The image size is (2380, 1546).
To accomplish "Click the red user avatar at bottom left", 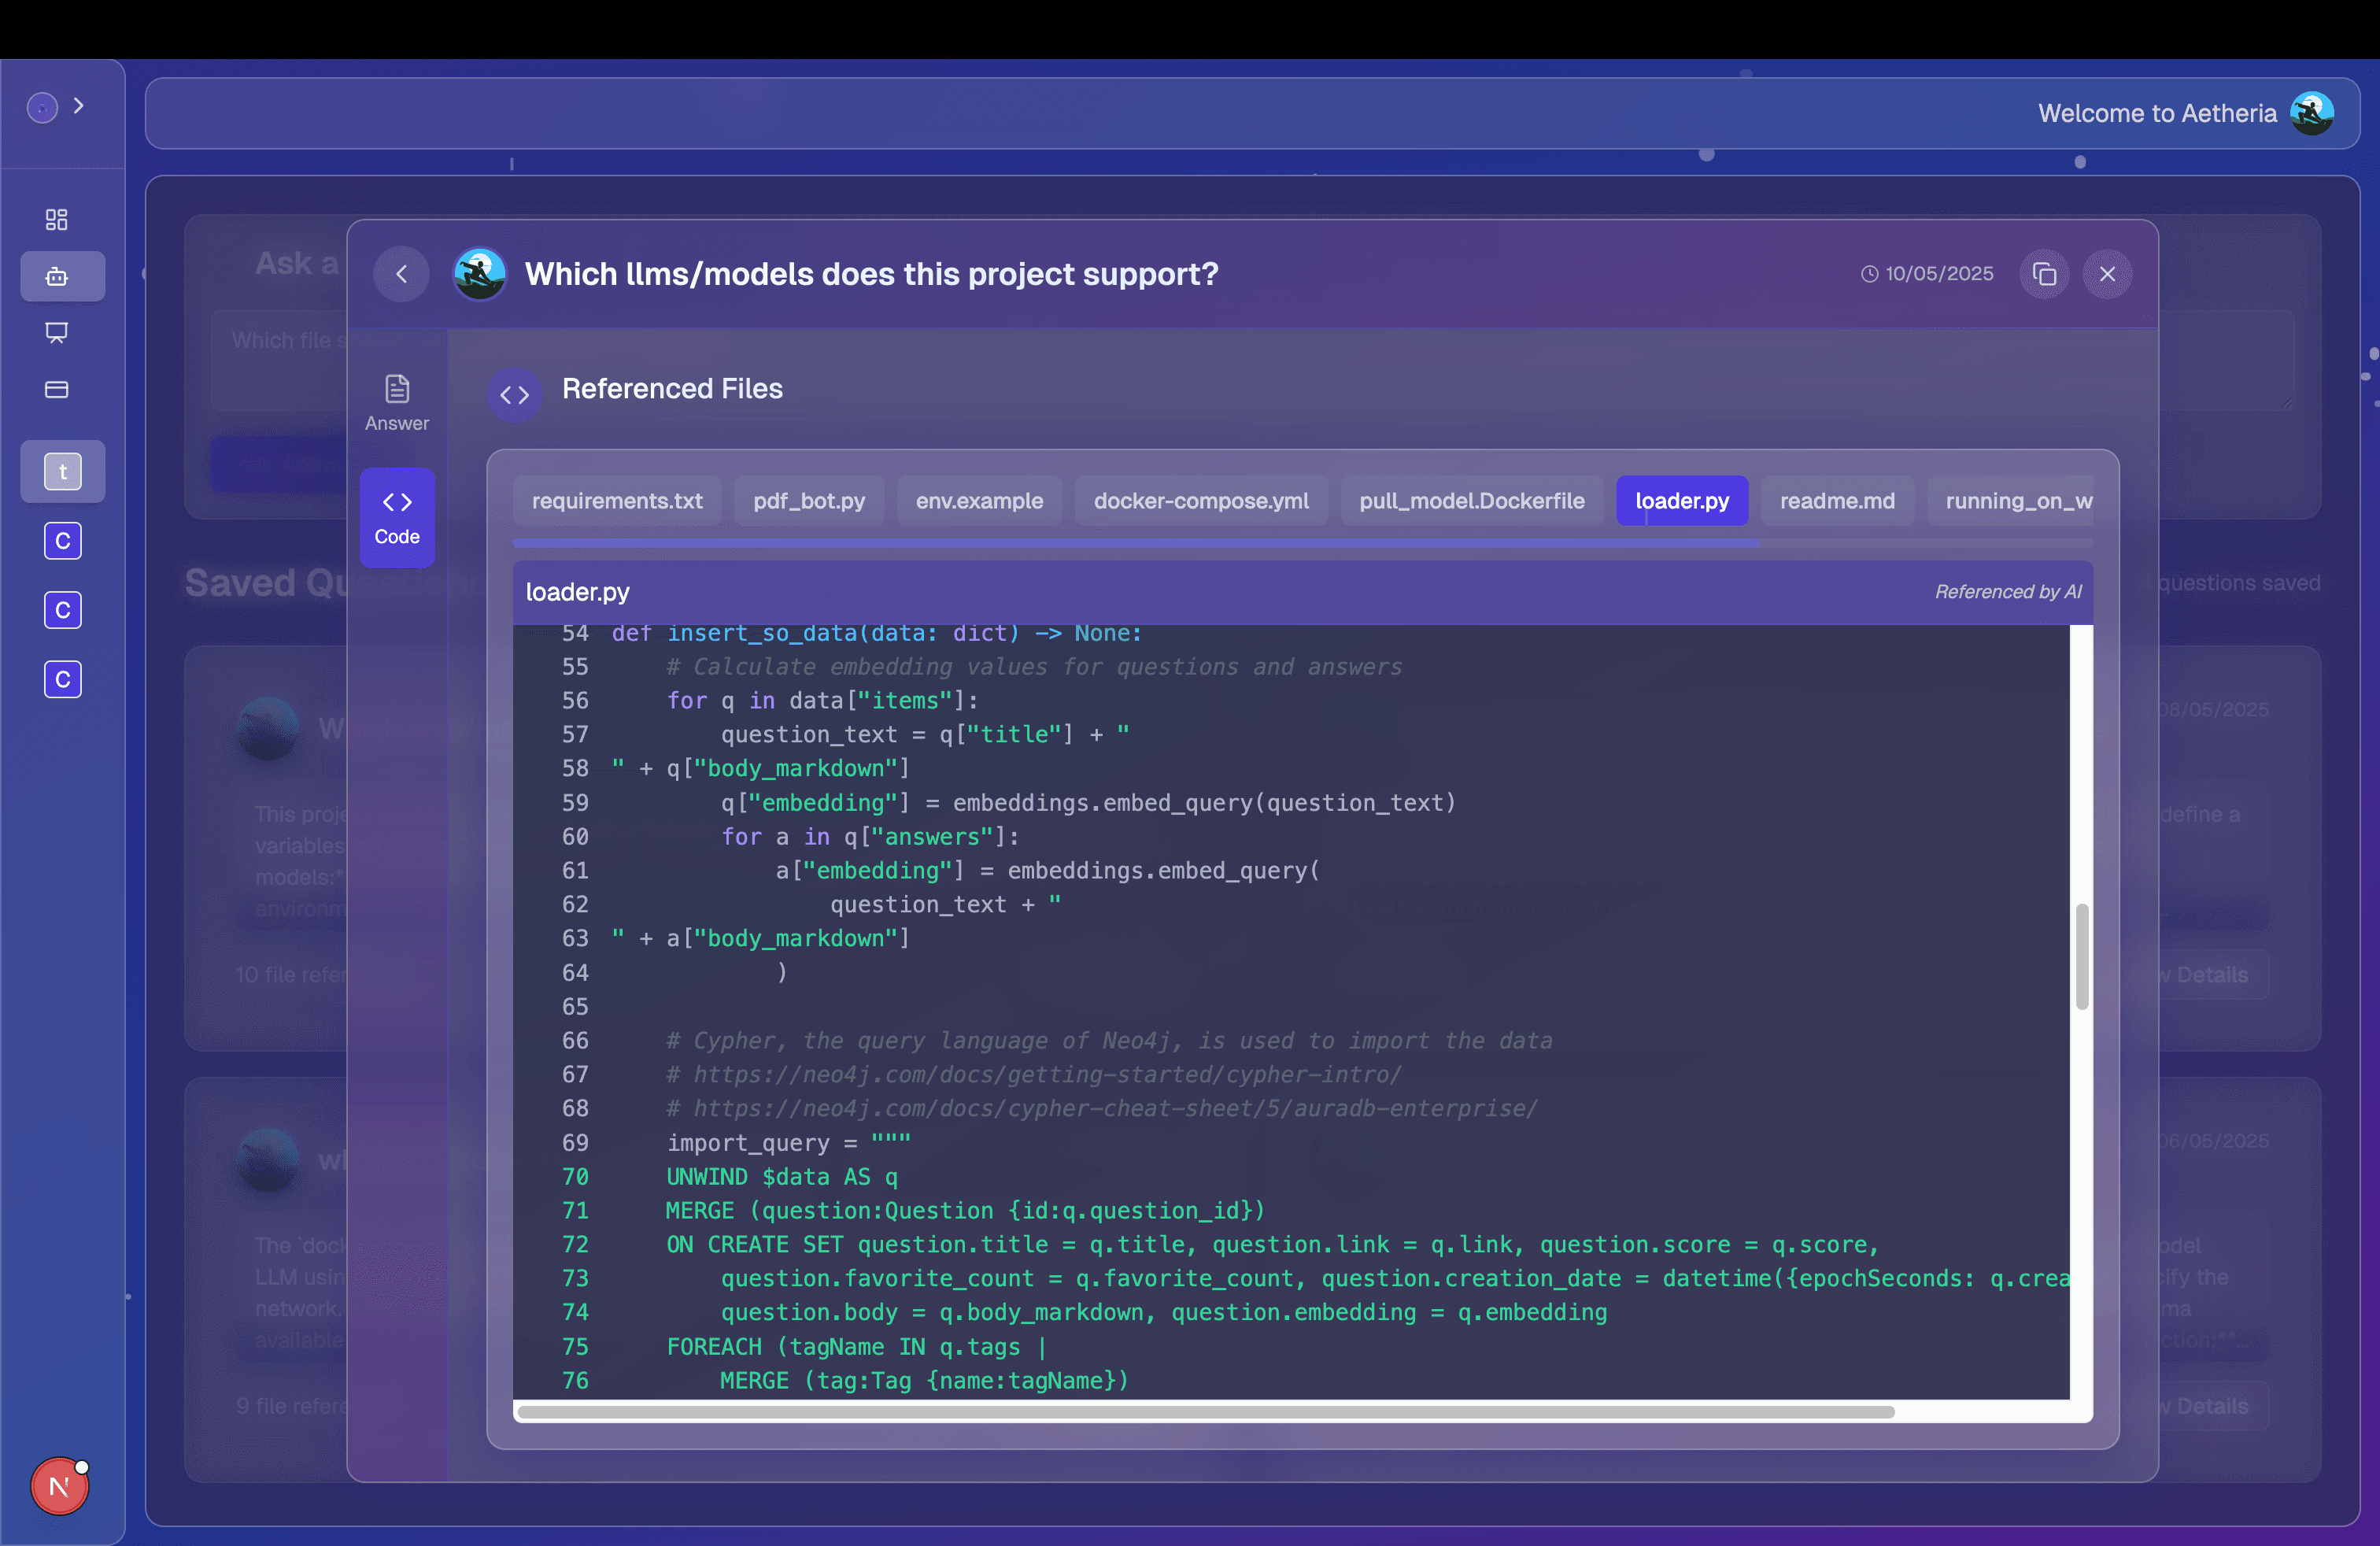I will click(59, 1486).
